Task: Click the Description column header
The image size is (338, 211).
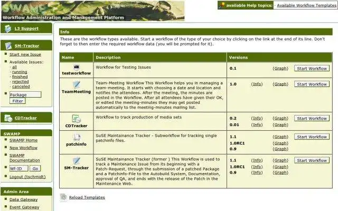Action: pos(160,57)
